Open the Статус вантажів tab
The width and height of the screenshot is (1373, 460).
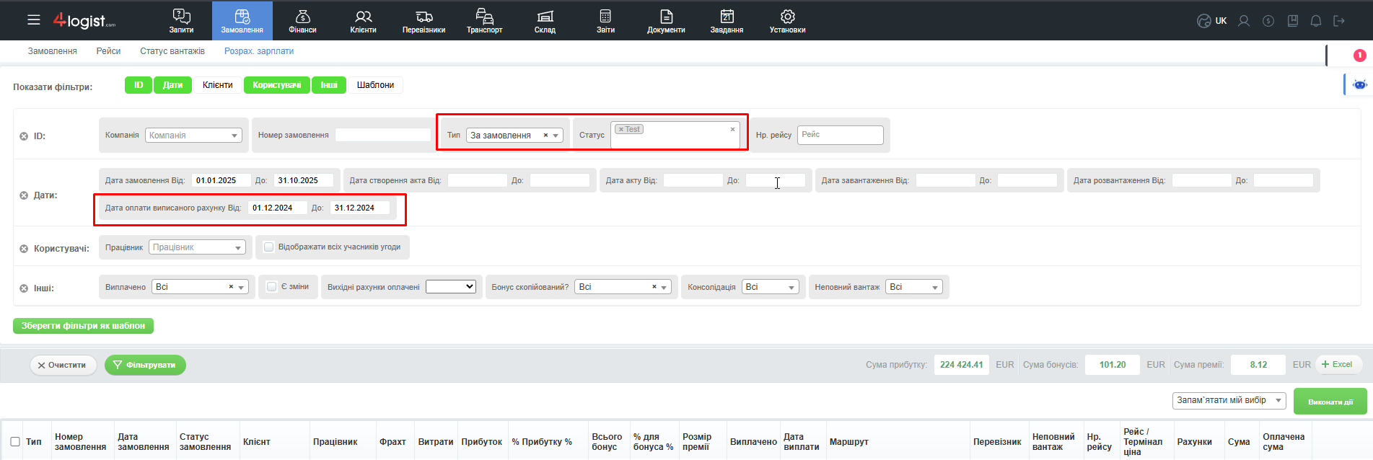[x=172, y=51]
